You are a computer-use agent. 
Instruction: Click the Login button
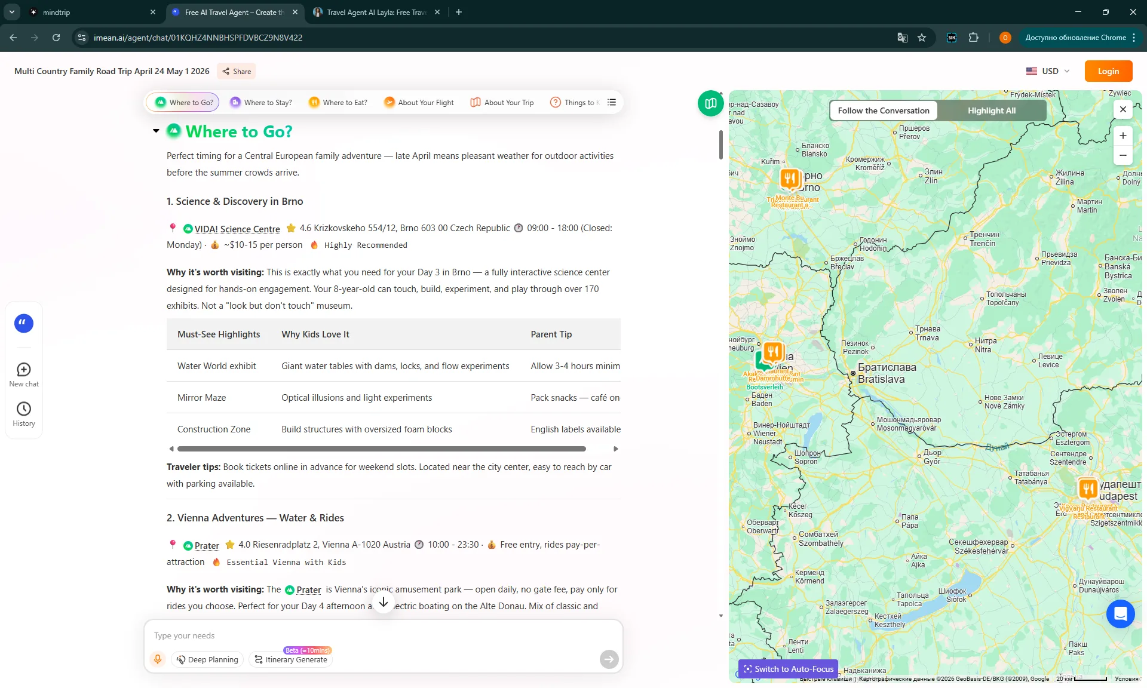click(x=1108, y=71)
